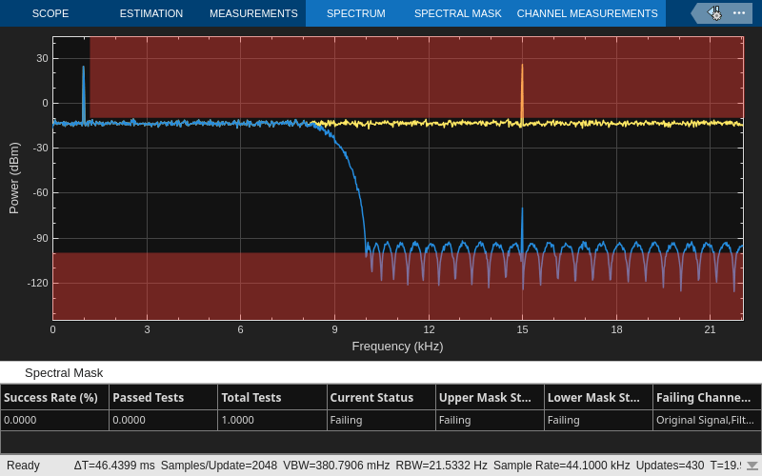Click the Spectral Mask panel title

tap(64, 373)
